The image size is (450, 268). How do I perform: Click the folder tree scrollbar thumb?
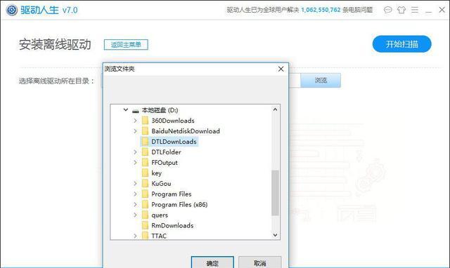point(275,193)
